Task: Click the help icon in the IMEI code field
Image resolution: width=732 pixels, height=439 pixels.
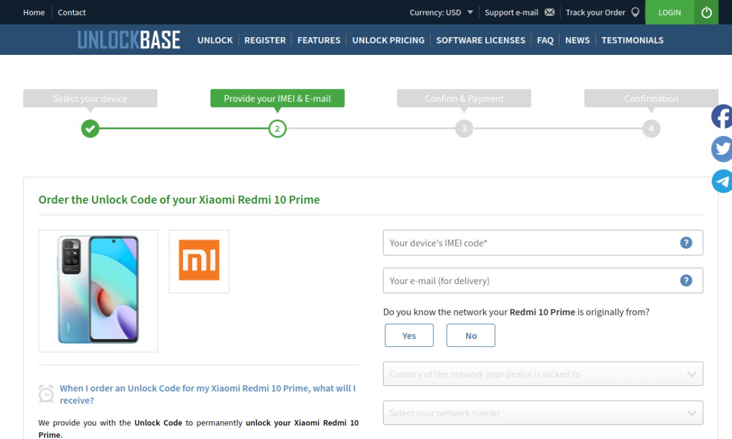Action: [x=686, y=242]
